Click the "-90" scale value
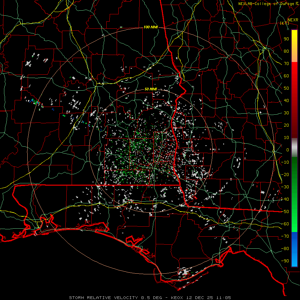 pos(285,261)
